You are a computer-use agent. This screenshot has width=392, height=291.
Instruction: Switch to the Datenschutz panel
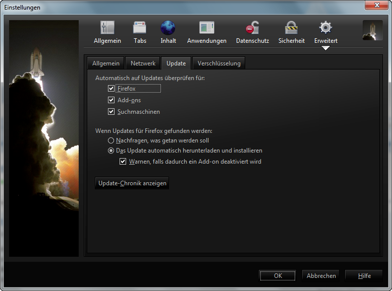252,32
